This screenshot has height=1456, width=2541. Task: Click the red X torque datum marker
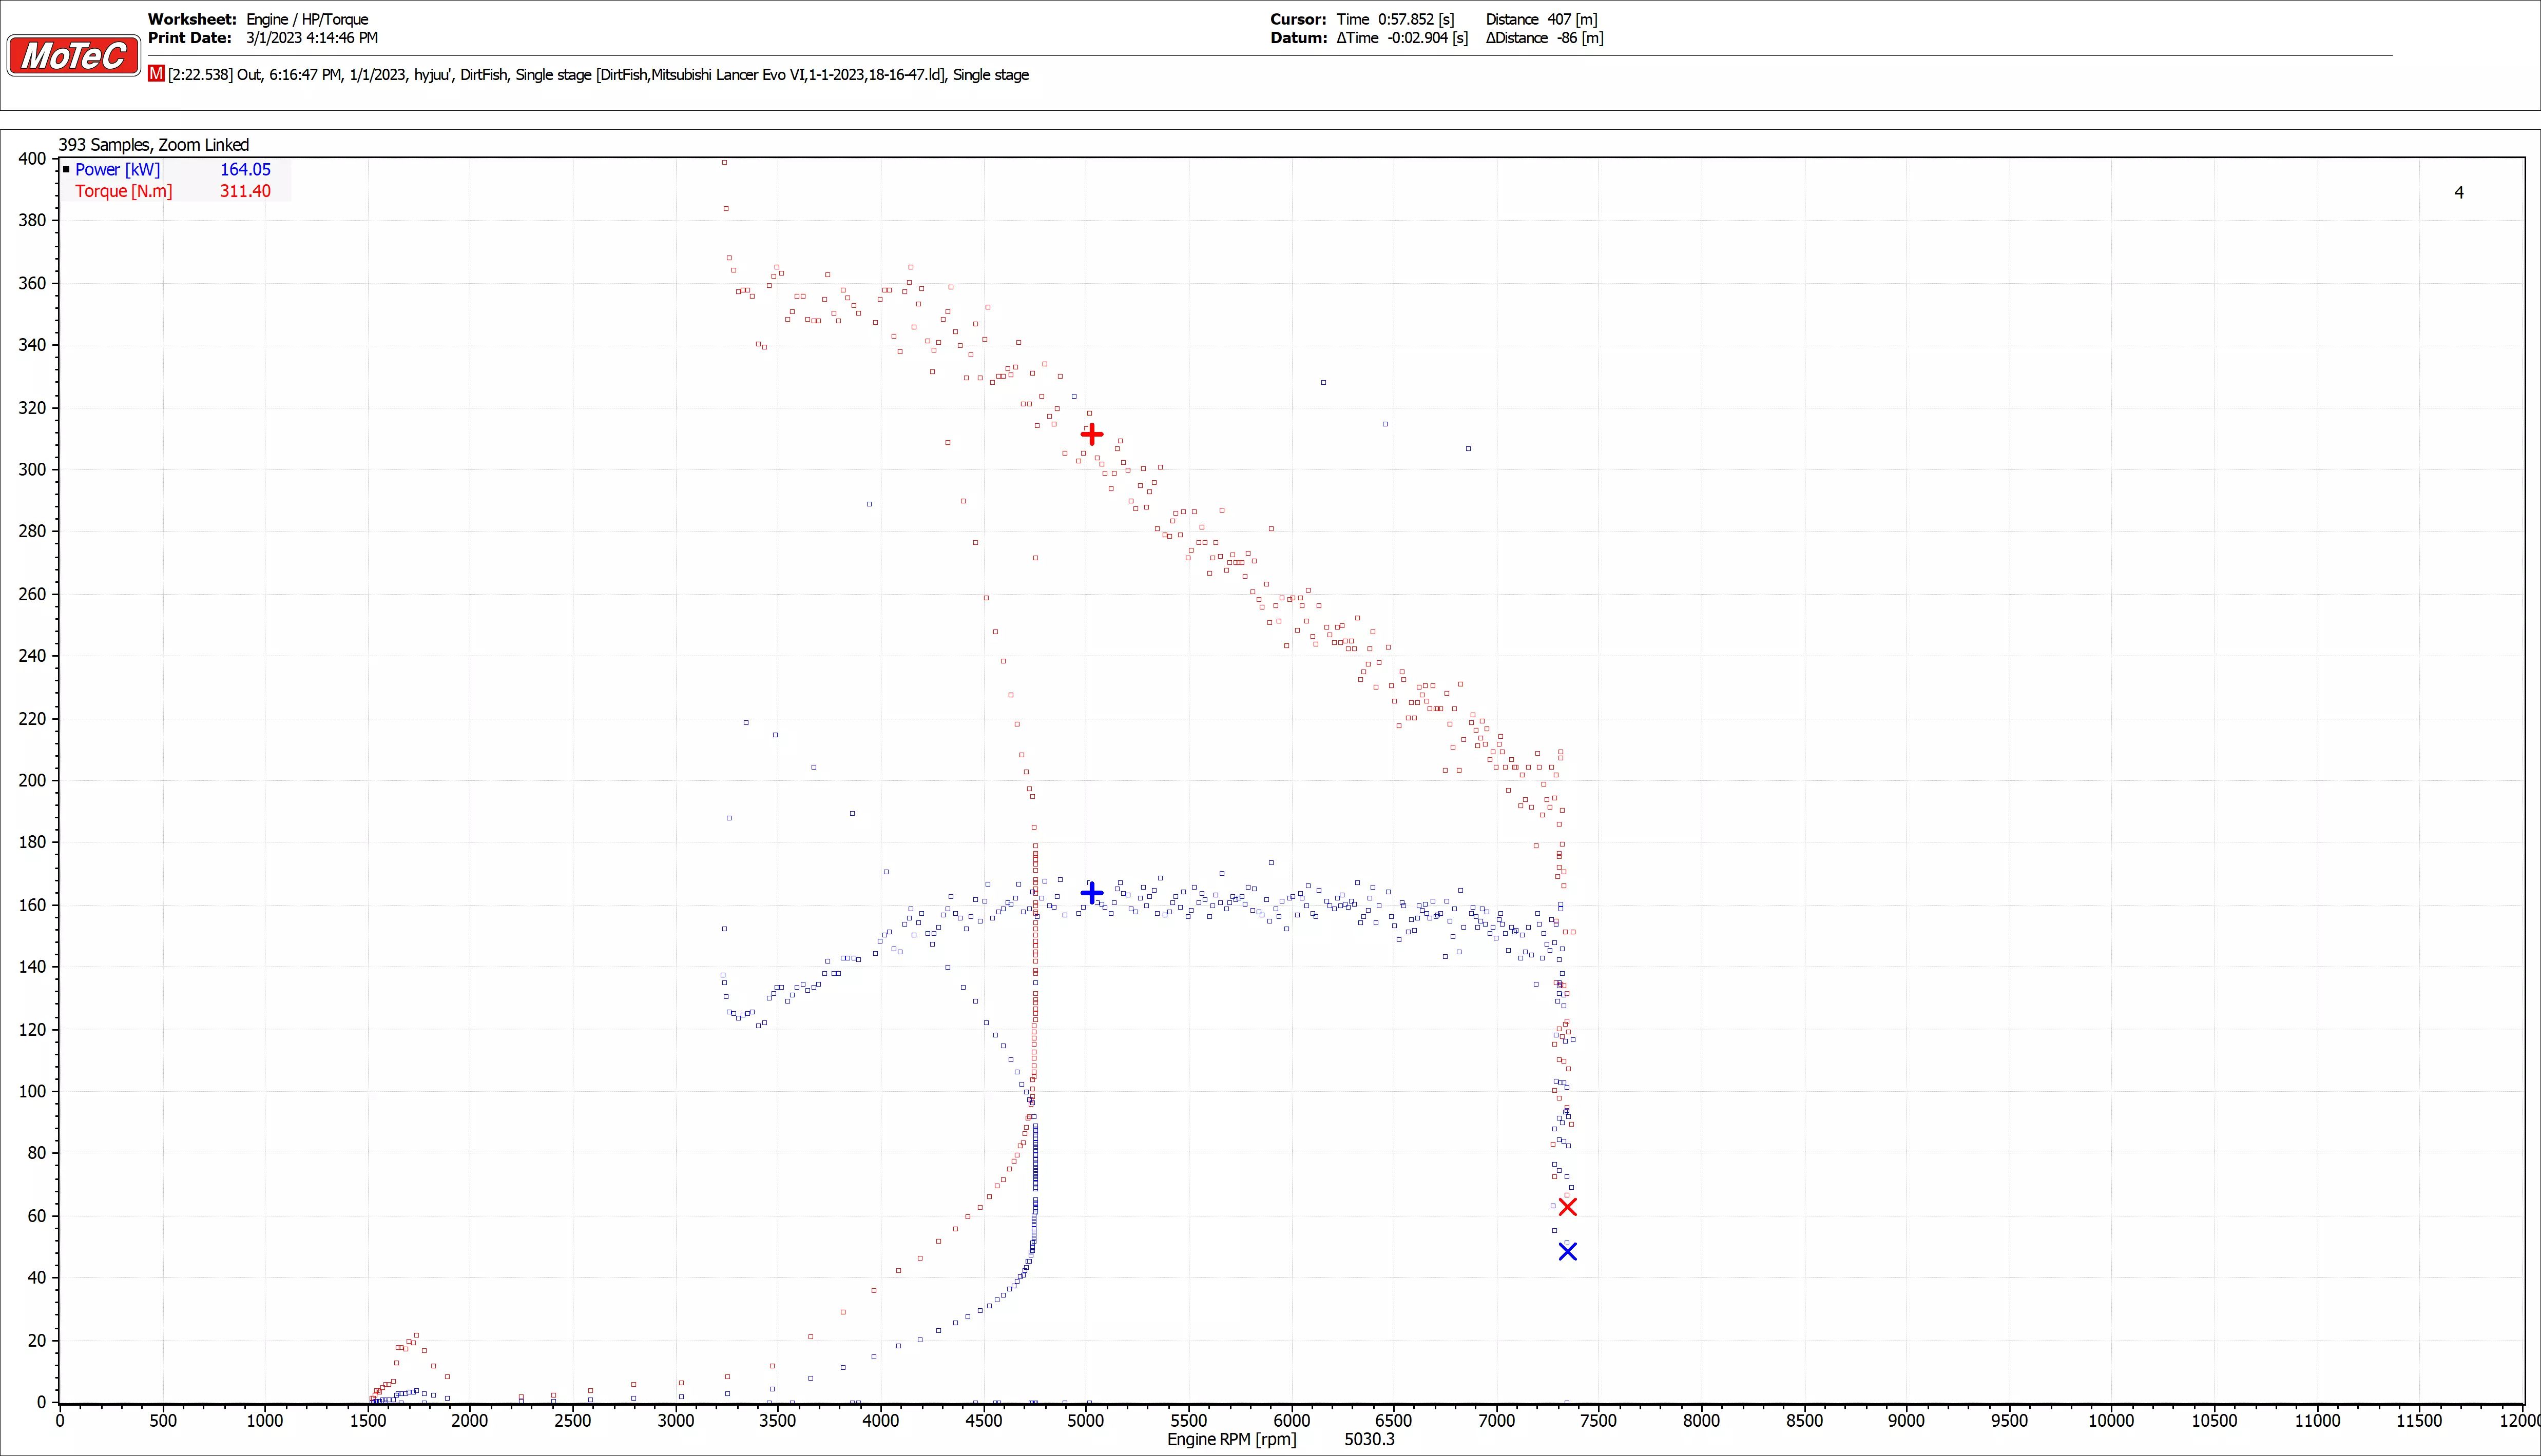(1568, 1207)
